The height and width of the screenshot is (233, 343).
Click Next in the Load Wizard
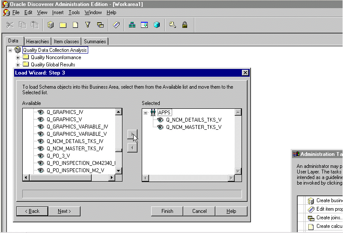pyautogui.click(x=64, y=211)
